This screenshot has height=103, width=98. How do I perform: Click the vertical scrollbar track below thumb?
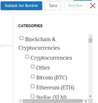(x=90, y=69)
